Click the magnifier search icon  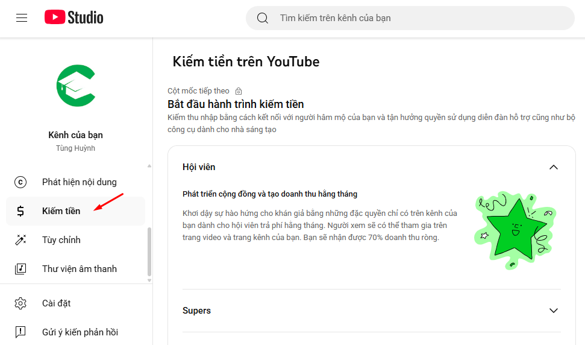[263, 18]
